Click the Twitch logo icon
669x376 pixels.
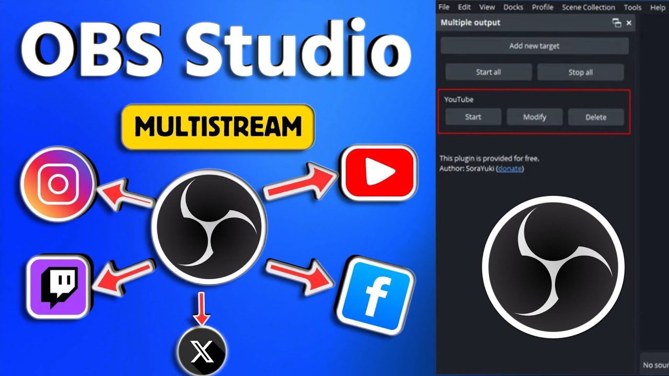click(59, 287)
